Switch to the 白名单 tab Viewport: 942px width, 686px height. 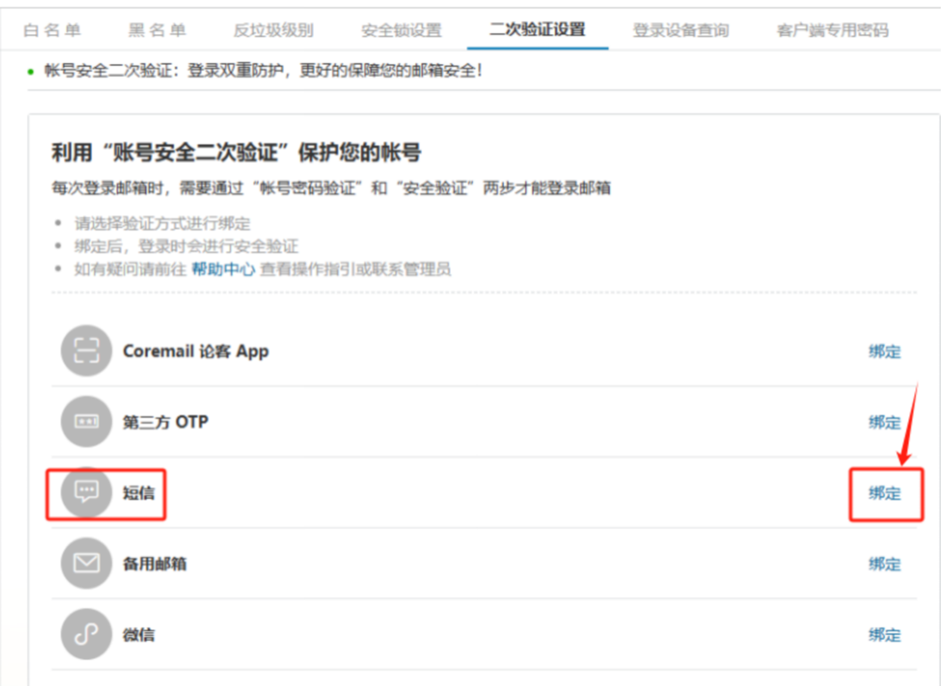coord(52,30)
